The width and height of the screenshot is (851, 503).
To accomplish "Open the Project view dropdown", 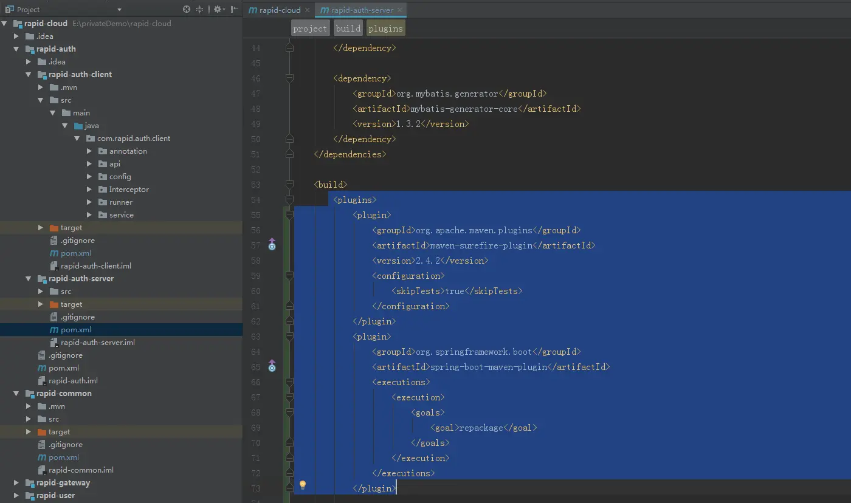I will coord(119,10).
